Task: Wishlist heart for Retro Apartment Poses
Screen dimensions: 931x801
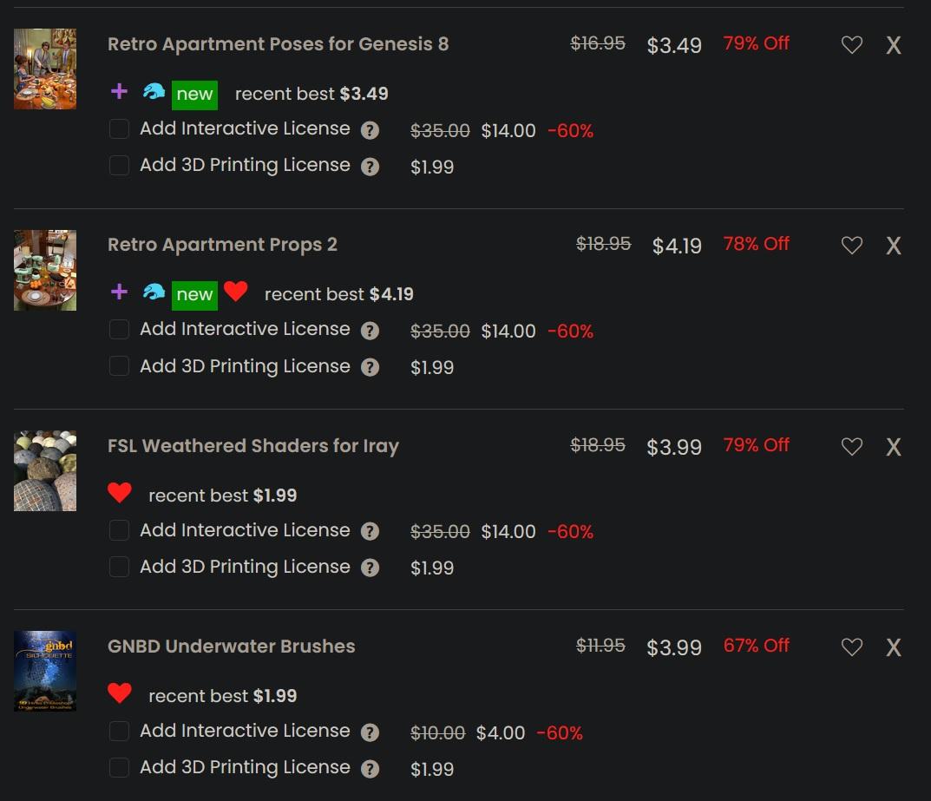Action: pyautogui.click(x=851, y=45)
